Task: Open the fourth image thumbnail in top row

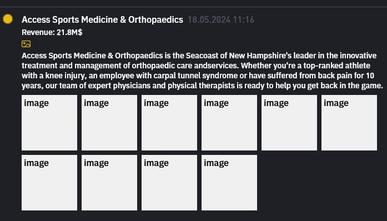Action: coord(229,123)
